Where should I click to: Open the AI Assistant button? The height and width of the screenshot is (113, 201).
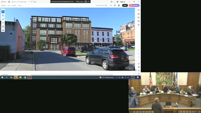(134, 5)
